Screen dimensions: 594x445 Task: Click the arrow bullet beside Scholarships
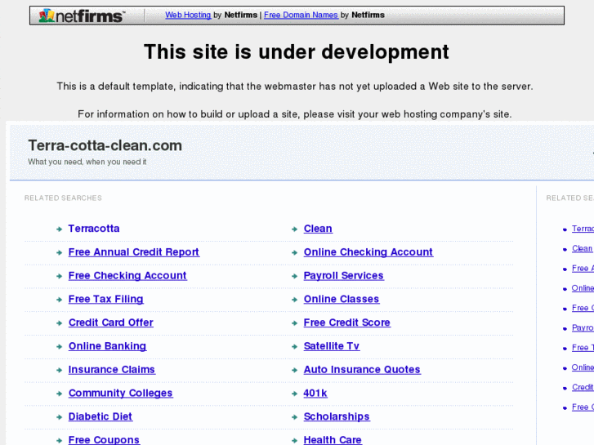point(294,417)
